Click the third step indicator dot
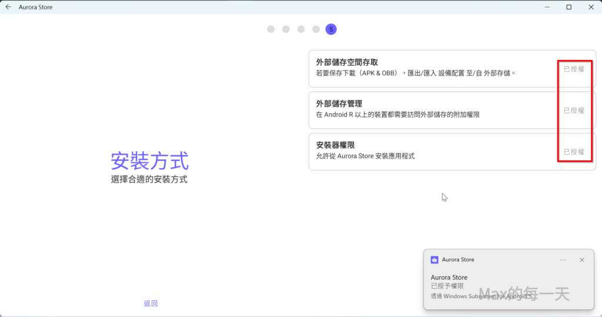Viewport: 602px width, 317px height. tap(301, 29)
